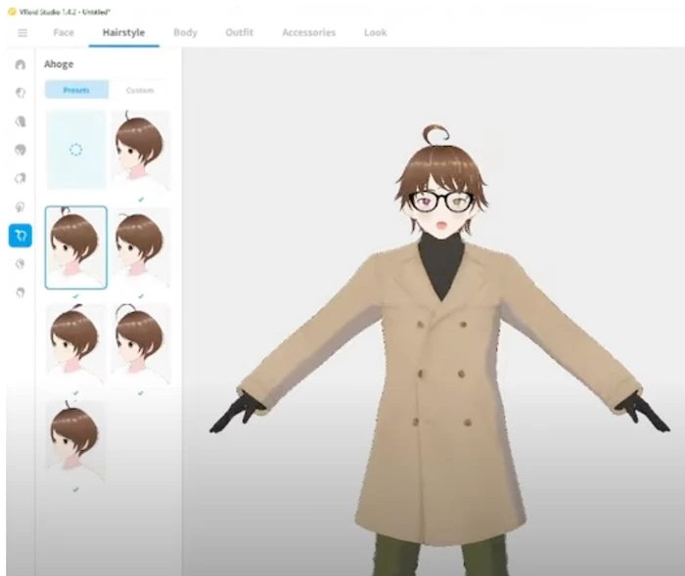The height and width of the screenshot is (576, 685).
Task: Click the avatar's curled ahoge in preview
Action: pyautogui.click(x=435, y=135)
